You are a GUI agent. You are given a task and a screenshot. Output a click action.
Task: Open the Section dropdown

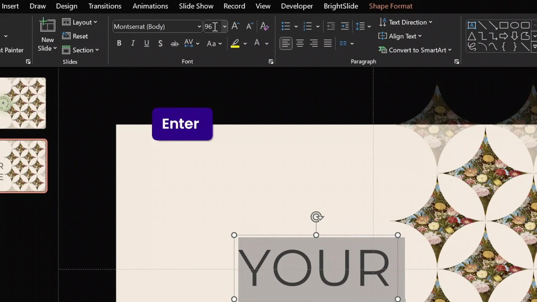coord(81,50)
